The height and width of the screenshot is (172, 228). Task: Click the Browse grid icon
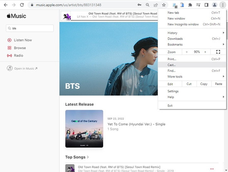tap(10, 48)
